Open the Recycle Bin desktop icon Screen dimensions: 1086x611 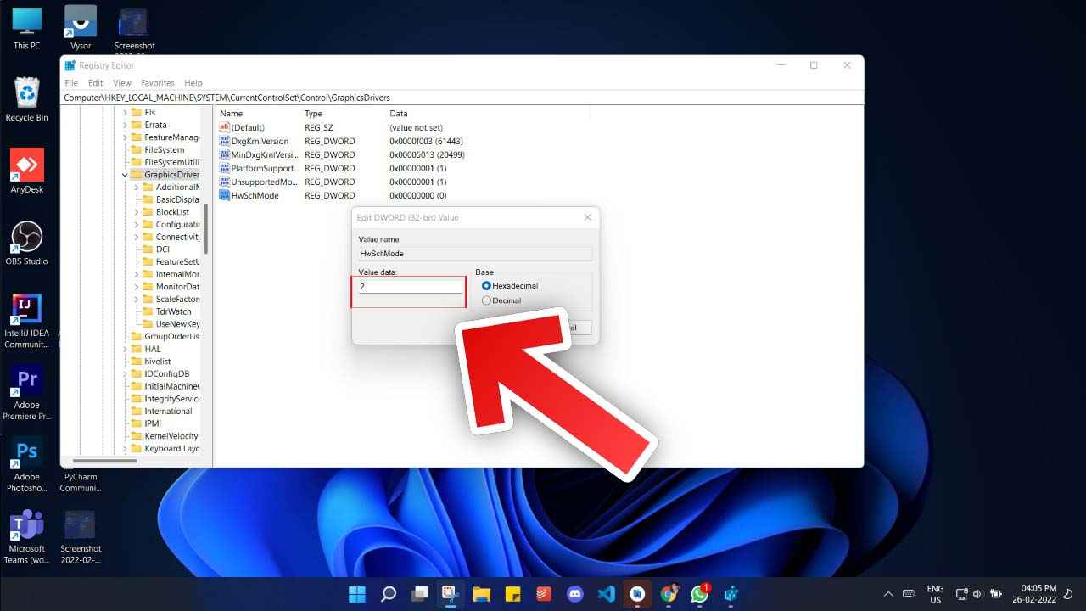tap(27, 100)
